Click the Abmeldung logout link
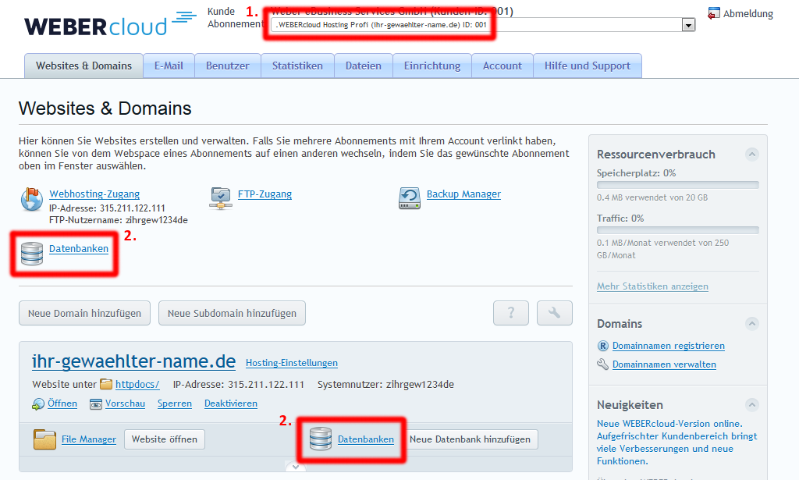 [x=748, y=14]
